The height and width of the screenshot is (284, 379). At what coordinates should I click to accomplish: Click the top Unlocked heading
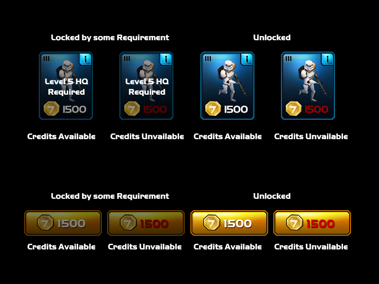click(272, 38)
